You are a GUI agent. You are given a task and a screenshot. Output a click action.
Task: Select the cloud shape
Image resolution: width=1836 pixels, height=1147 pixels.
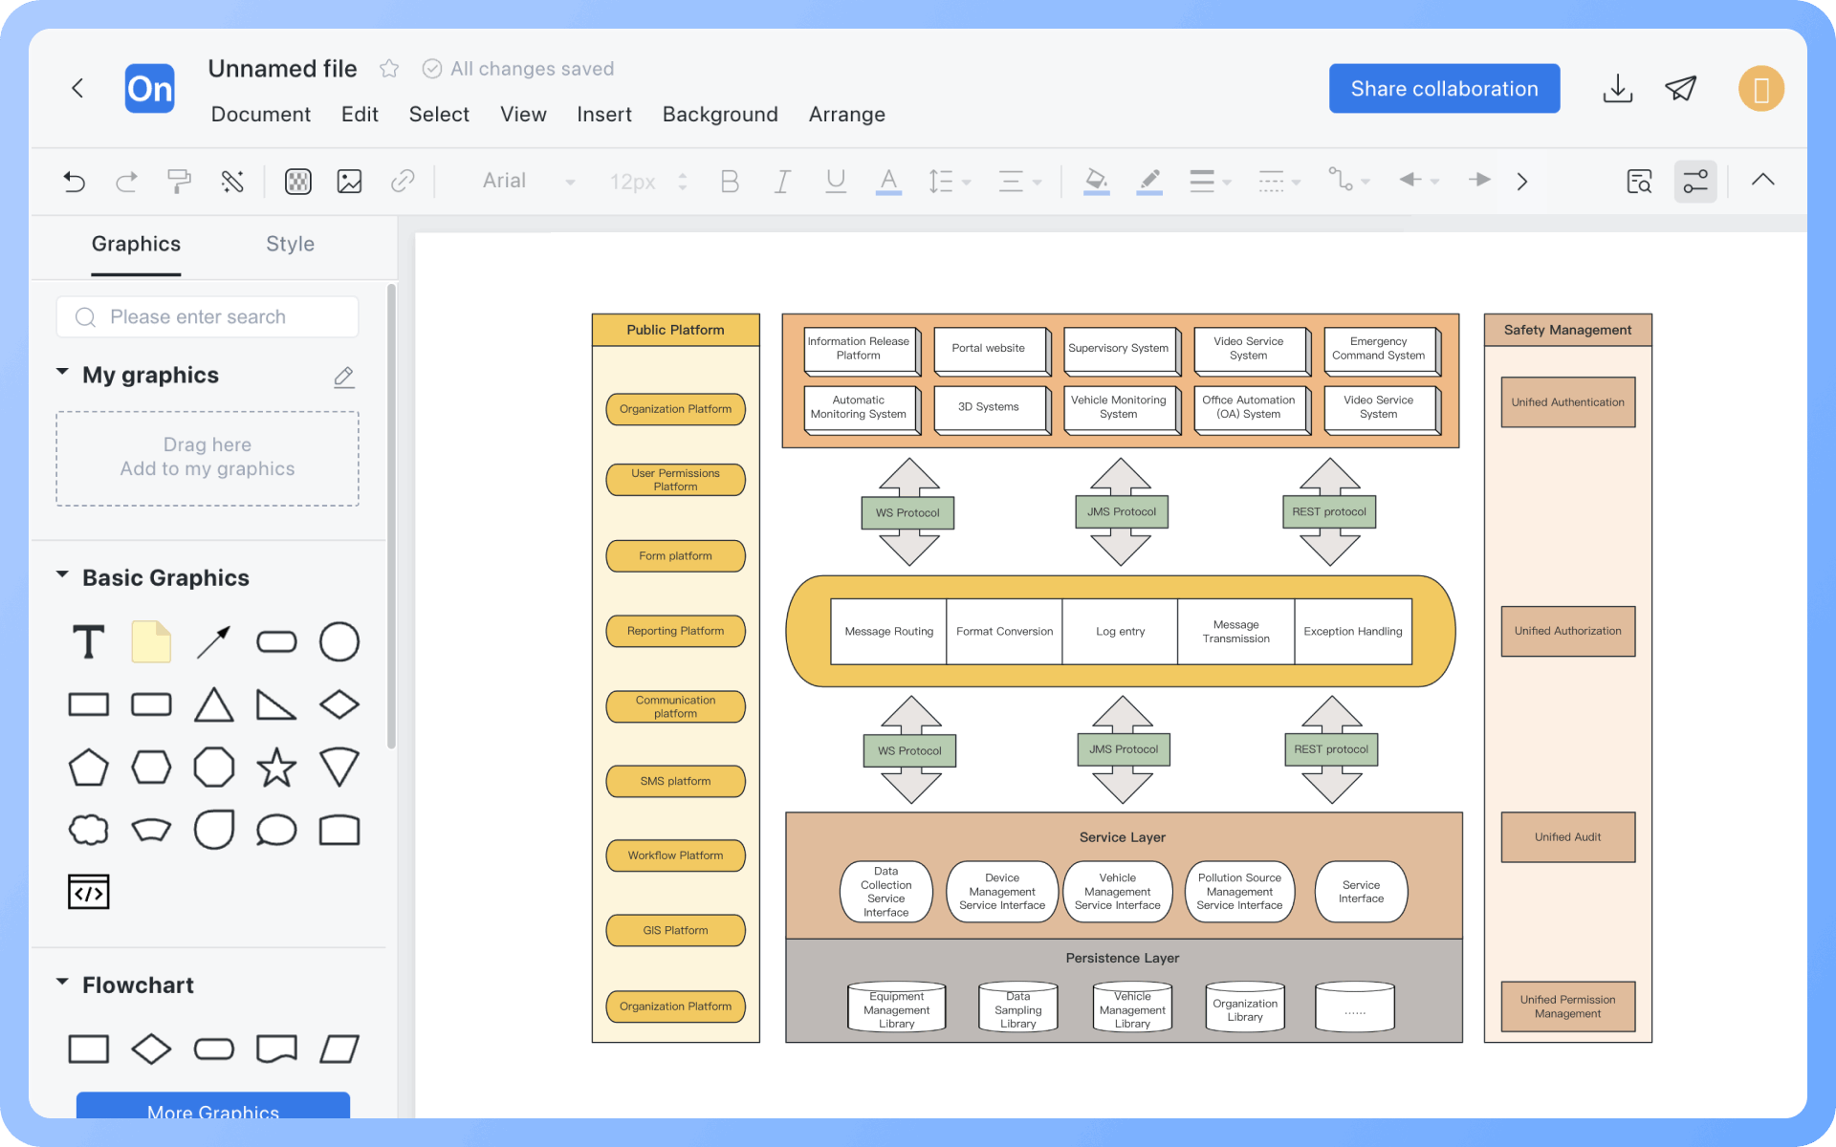pos(89,830)
